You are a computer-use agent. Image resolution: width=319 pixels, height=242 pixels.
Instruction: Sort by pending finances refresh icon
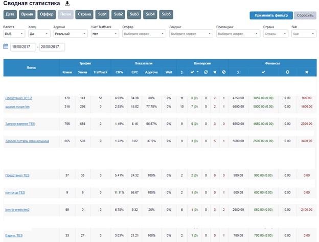click(287, 72)
